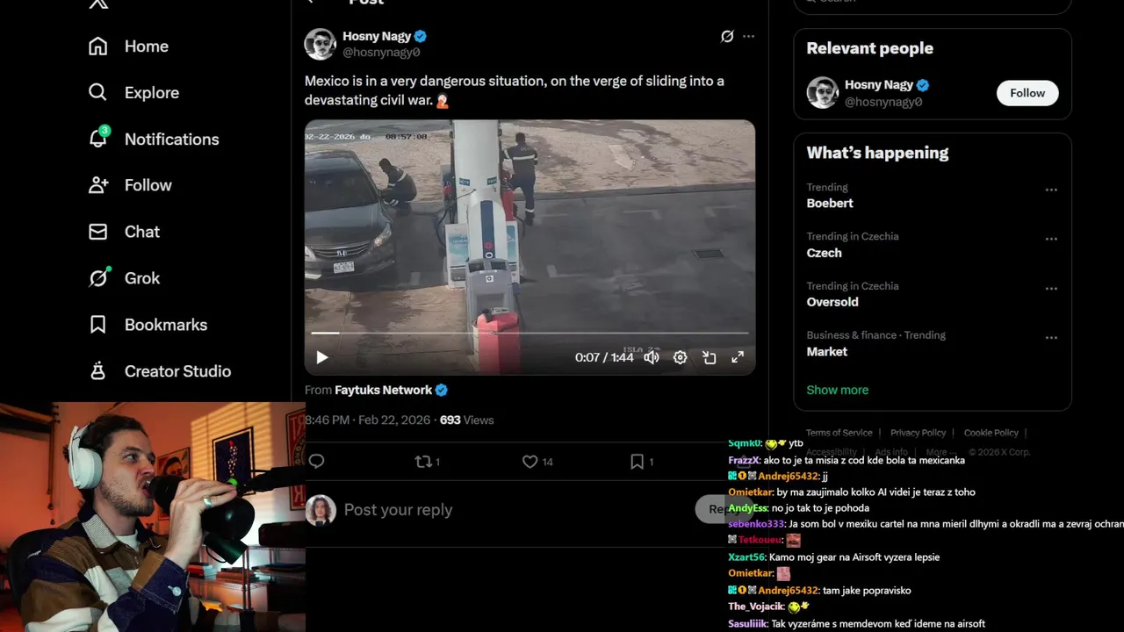
Task: Repost using the retweet icon
Action: click(422, 462)
